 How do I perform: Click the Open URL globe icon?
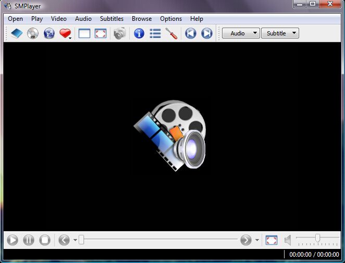(49, 34)
